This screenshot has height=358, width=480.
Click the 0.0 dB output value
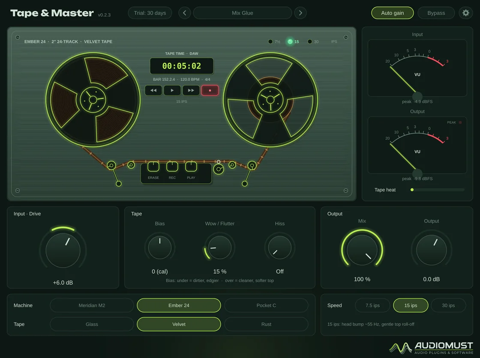coord(431,279)
